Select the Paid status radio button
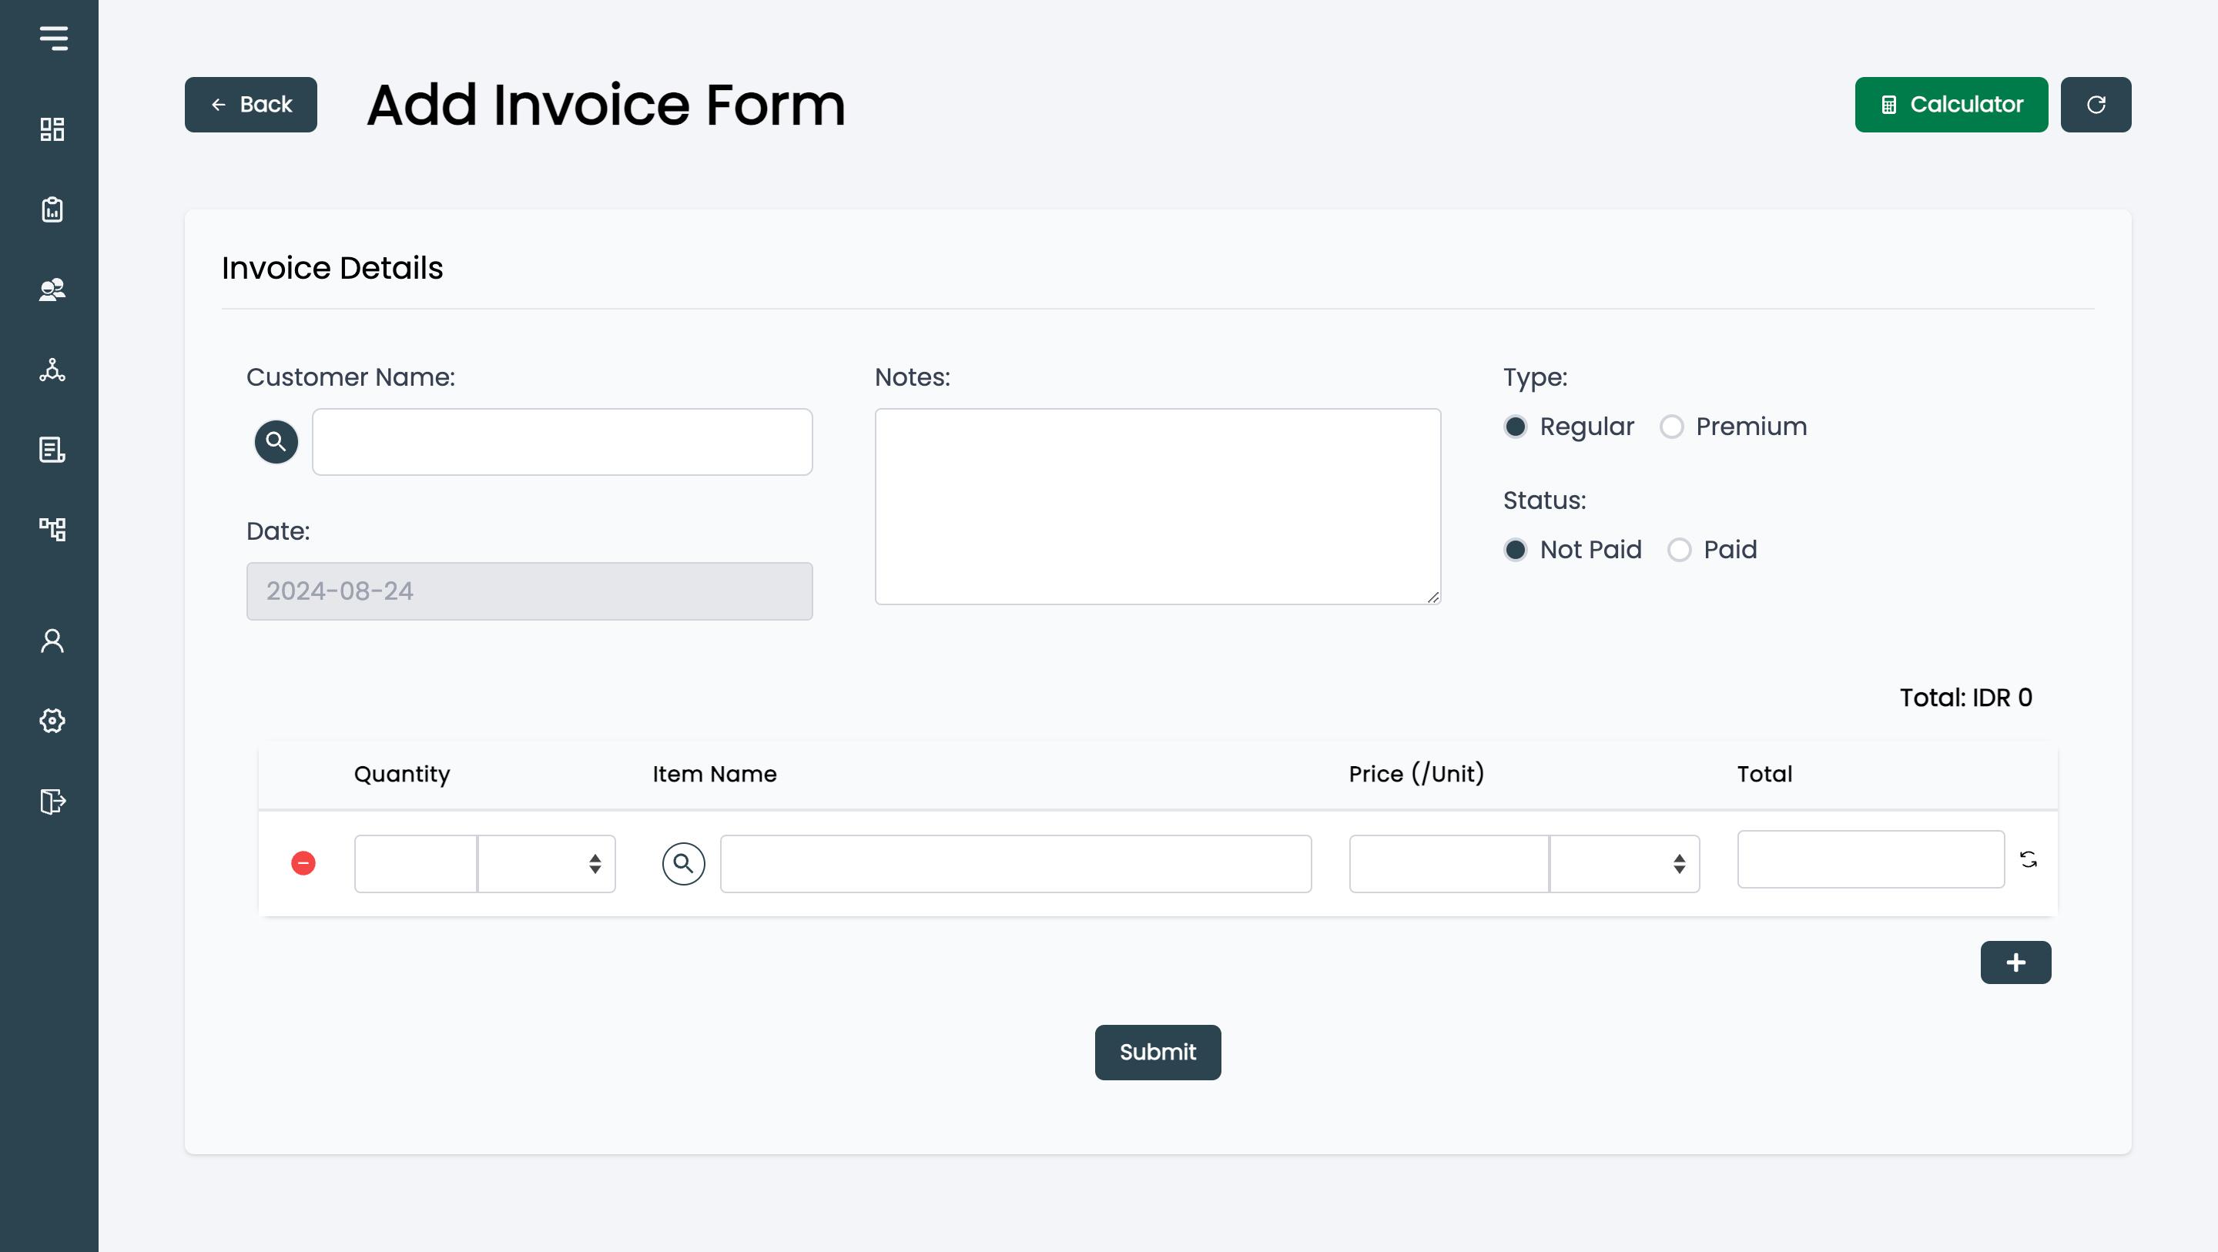Viewport: 2218px width, 1252px height. (1679, 549)
